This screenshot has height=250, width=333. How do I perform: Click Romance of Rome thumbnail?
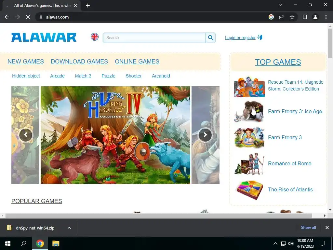[x=249, y=163]
